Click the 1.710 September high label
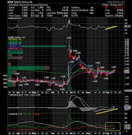The height and width of the screenshot is (135, 132). 114,67
